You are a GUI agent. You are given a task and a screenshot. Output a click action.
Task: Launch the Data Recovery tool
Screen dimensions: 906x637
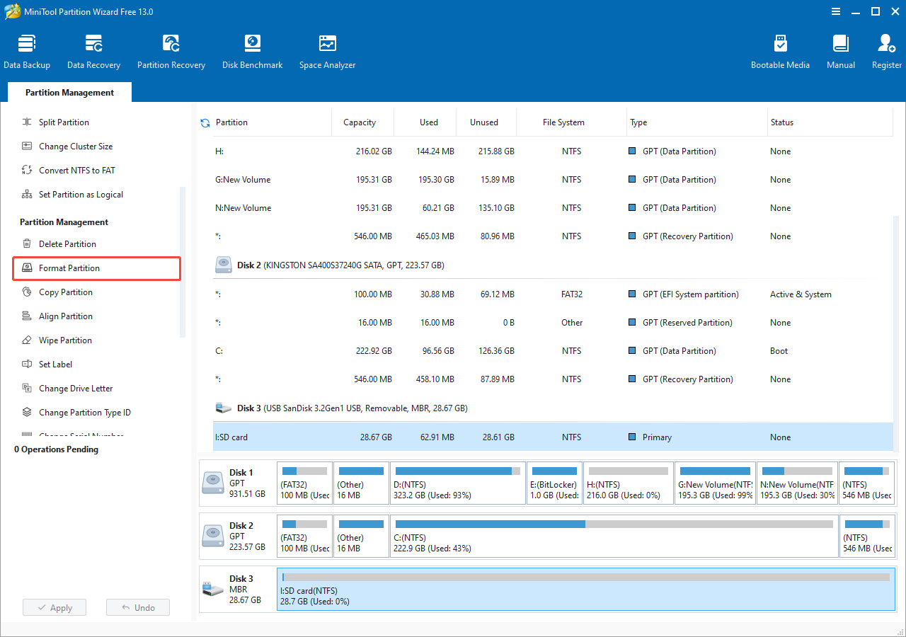point(93,52)
